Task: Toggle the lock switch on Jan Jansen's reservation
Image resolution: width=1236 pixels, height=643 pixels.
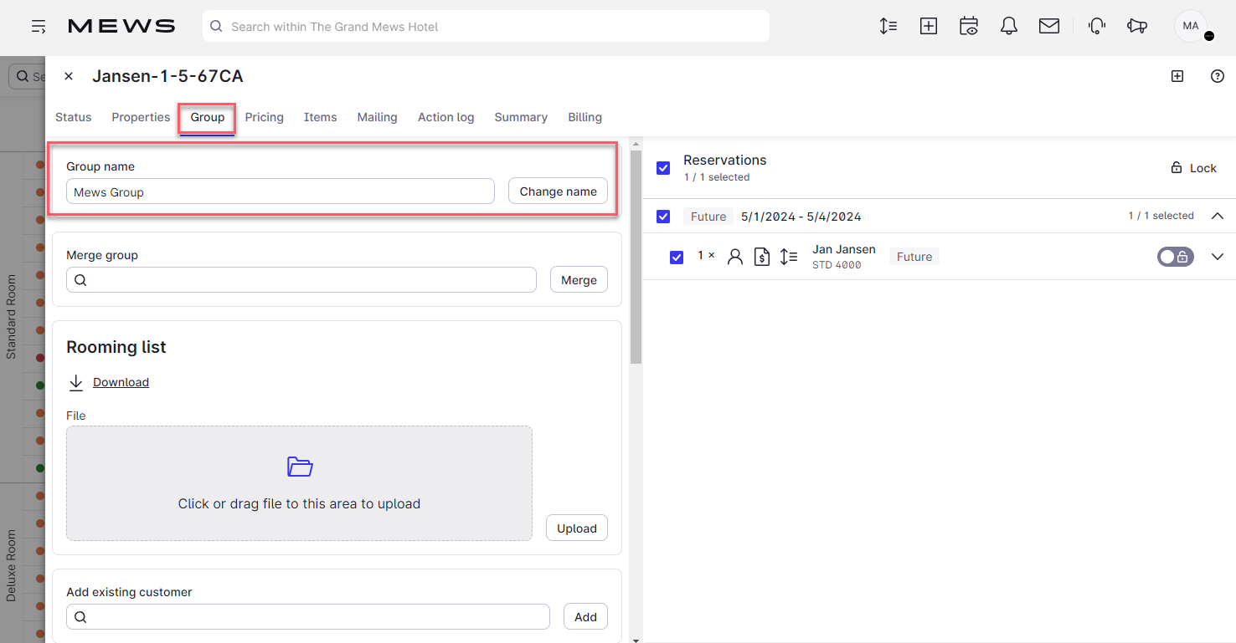Action: pos(1175,257)
